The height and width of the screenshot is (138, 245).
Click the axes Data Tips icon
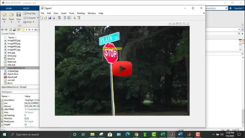(x=174, y=24)
